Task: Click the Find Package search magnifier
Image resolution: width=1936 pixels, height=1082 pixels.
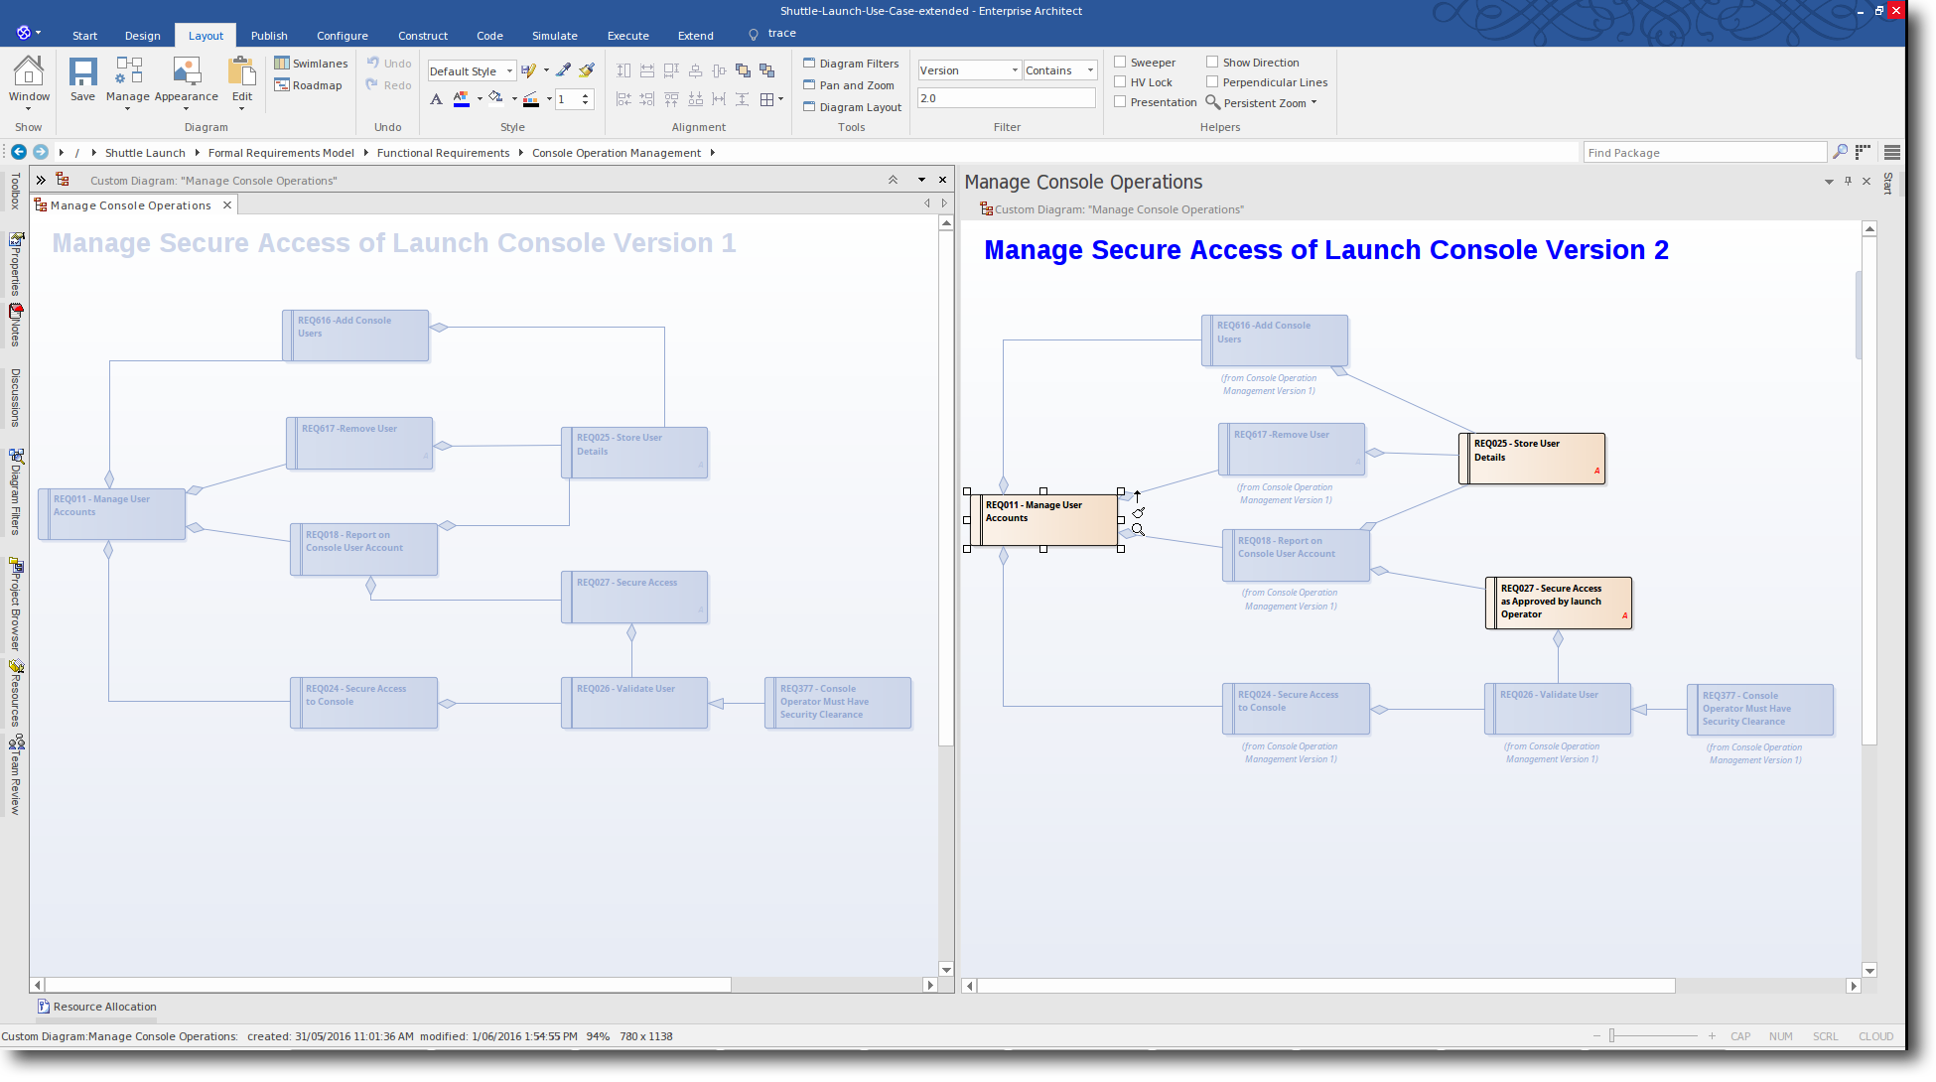Action: [x=1840, y=152]
